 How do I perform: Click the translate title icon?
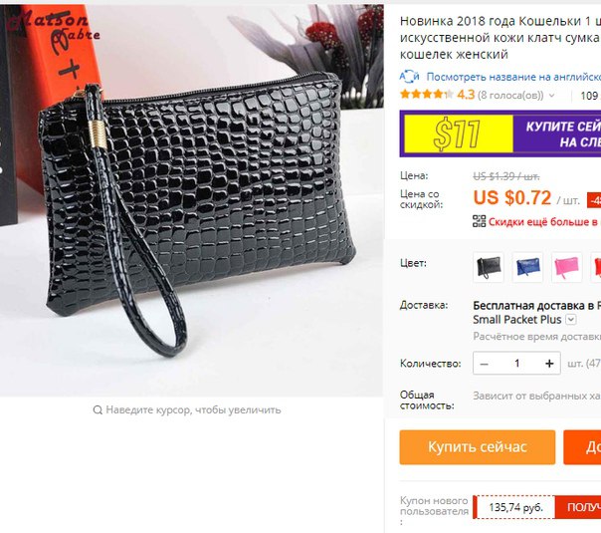pos(409,77)
